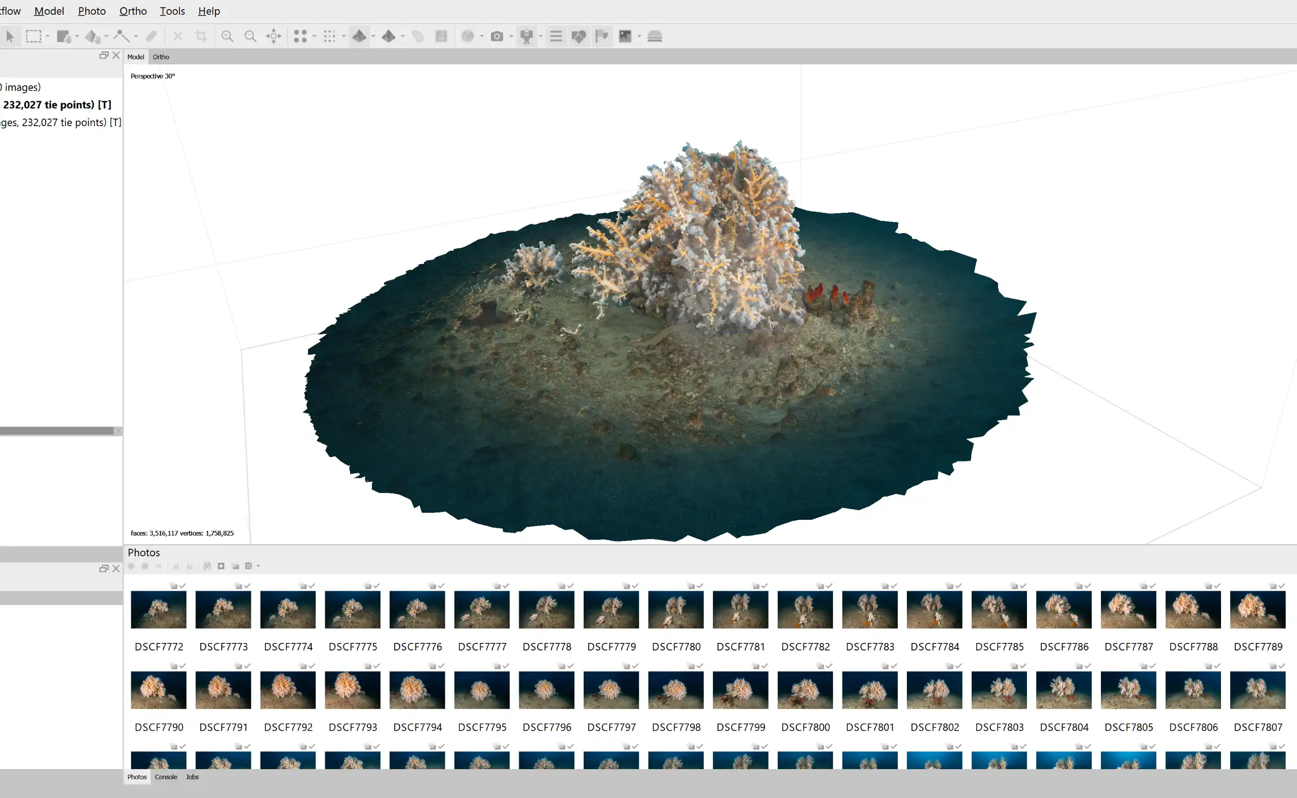Activate the rectangle selection tool

(33, 36)
